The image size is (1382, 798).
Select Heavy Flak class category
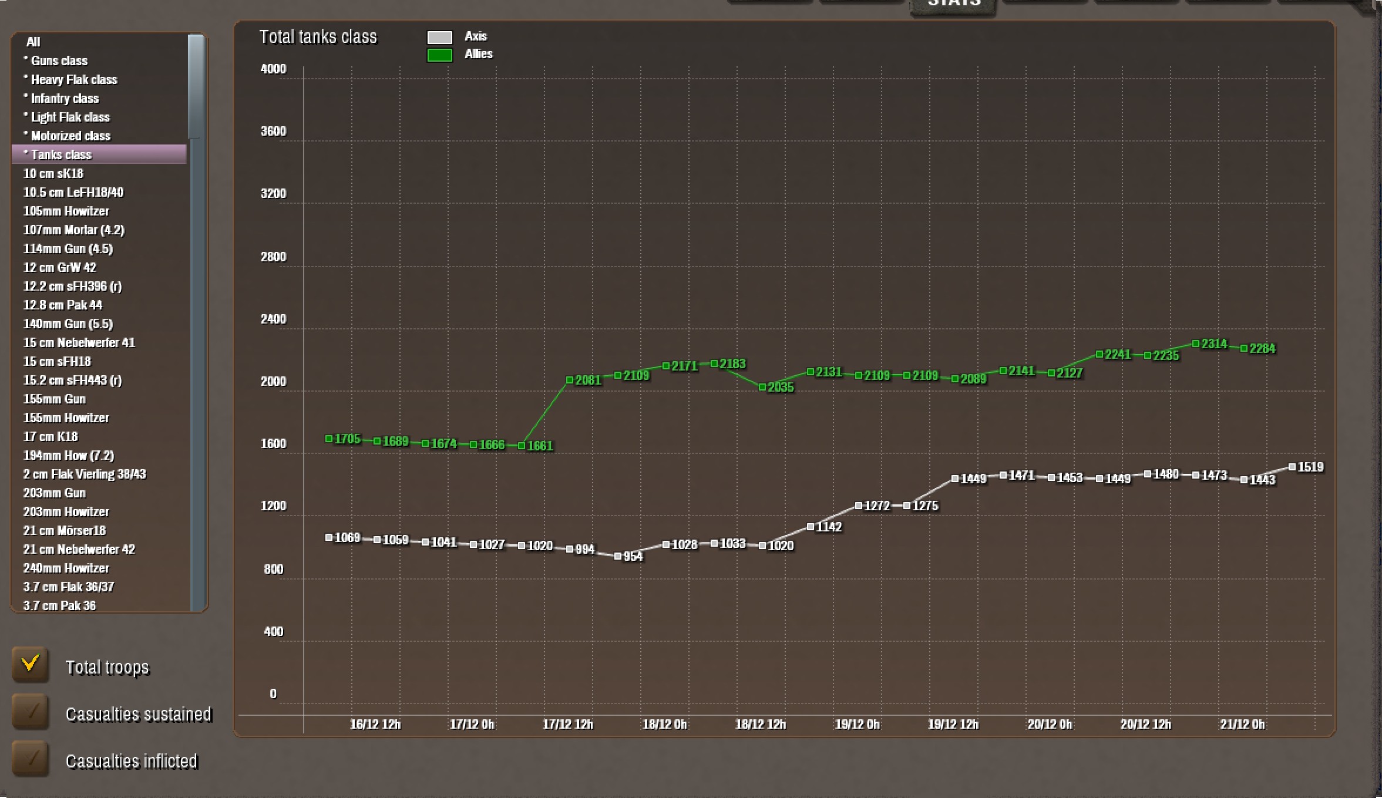pyautogui.click(x=73, y=79)
